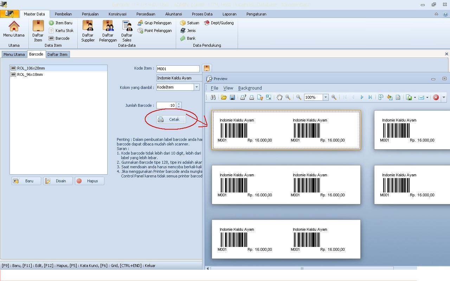Screen dimensions: 450x281
Task: Switch to Menu Utama document tab
Action: 14,54
